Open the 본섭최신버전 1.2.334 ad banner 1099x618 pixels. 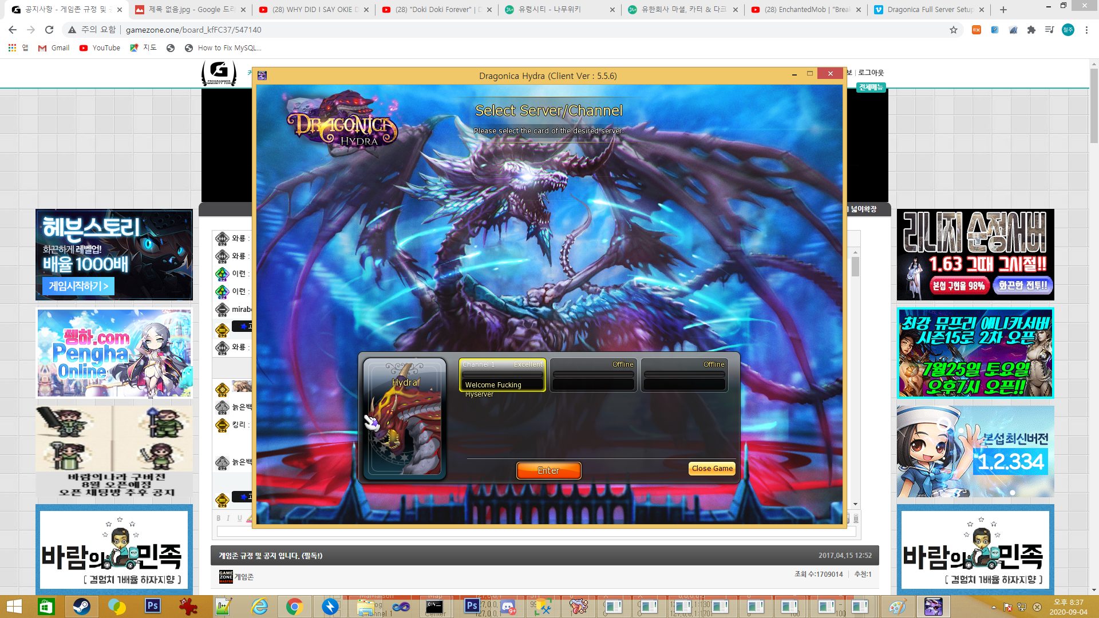[975, 451]
